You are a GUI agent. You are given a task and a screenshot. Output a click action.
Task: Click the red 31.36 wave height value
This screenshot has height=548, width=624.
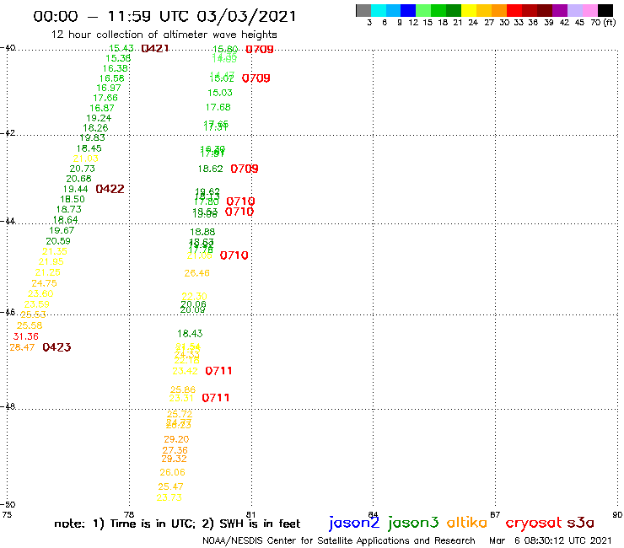[26, 336]
